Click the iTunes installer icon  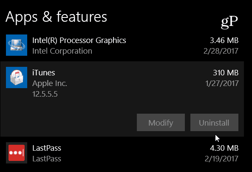click(17, 77)
